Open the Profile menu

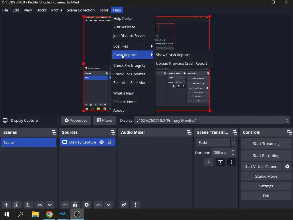coord(57,10)
